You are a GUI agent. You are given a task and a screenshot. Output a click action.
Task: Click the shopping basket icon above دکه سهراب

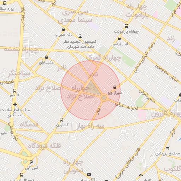tap(63, 29)
